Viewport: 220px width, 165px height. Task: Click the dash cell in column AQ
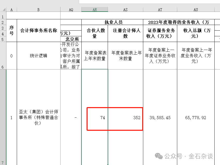pyautogui.click(x=71, y=117)
